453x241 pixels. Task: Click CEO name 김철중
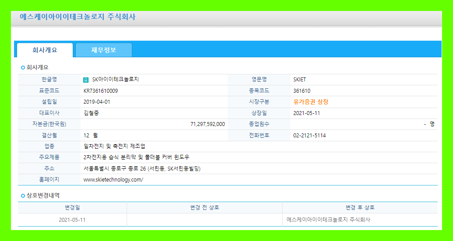[x=91, y=113]
